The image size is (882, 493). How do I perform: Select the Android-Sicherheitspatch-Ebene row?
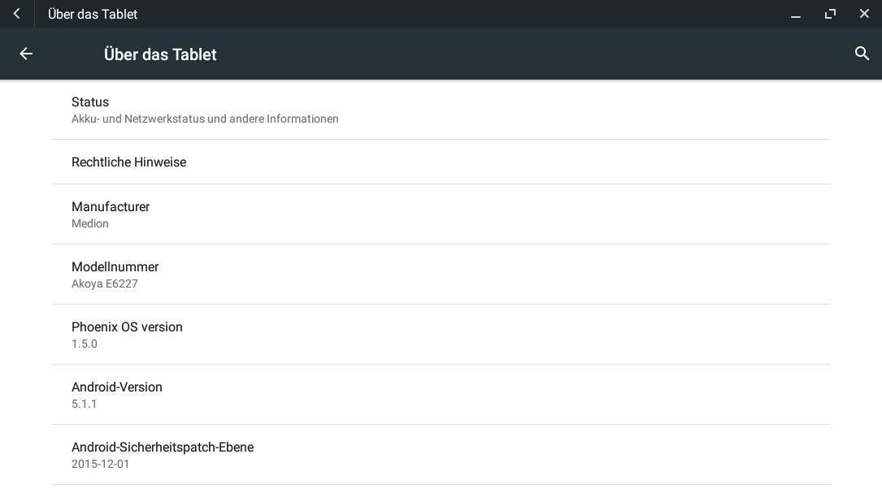point(441,455)
